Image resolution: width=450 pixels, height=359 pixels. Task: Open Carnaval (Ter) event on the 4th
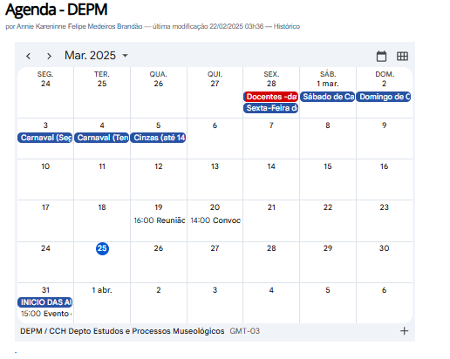coord(102,138)
